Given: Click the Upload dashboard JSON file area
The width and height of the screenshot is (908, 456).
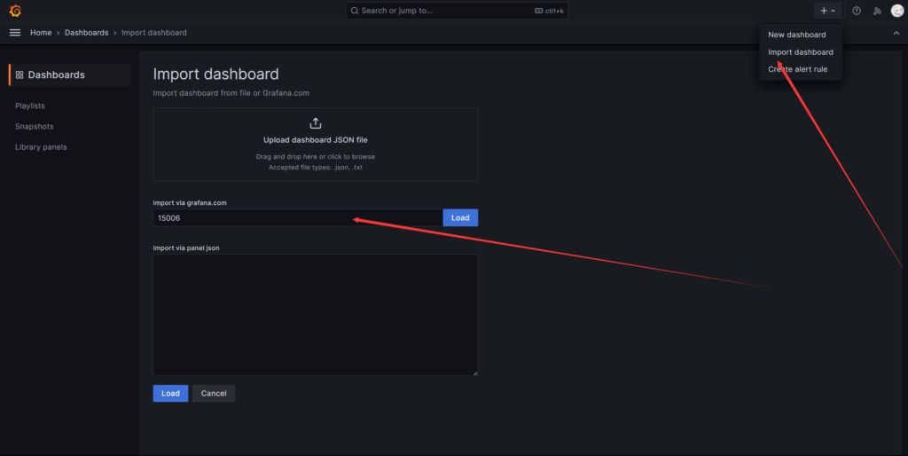Looking at the screenshot, I should 316,145.
